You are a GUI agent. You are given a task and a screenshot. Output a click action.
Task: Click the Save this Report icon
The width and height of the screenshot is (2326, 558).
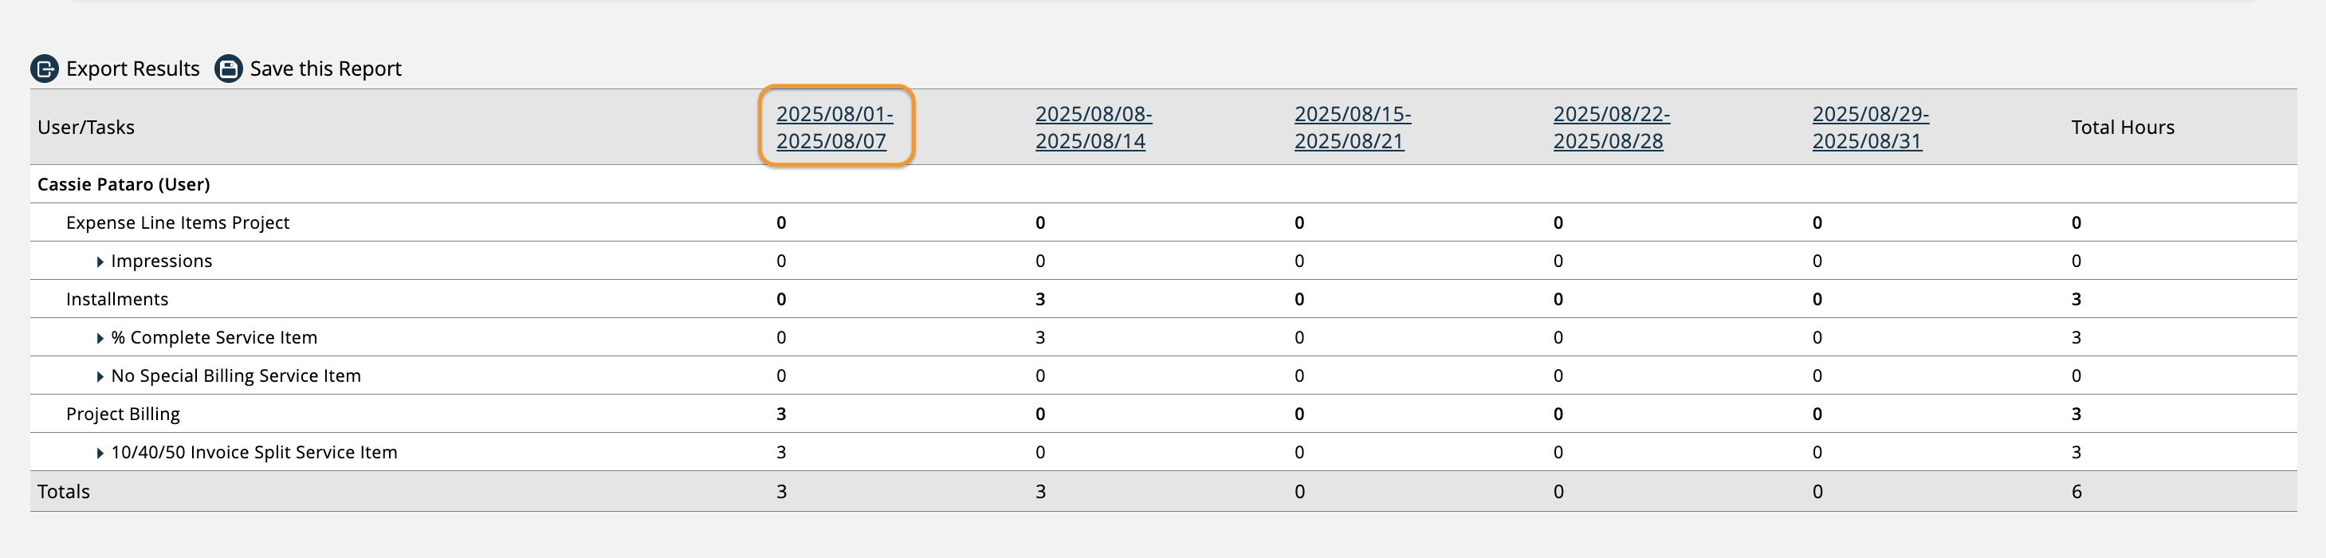[229, 68]
